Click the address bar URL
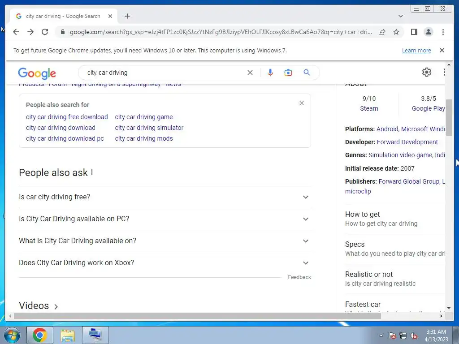This screenshot has width=459, height=344. pyautogui.click(x=221, y=32)
